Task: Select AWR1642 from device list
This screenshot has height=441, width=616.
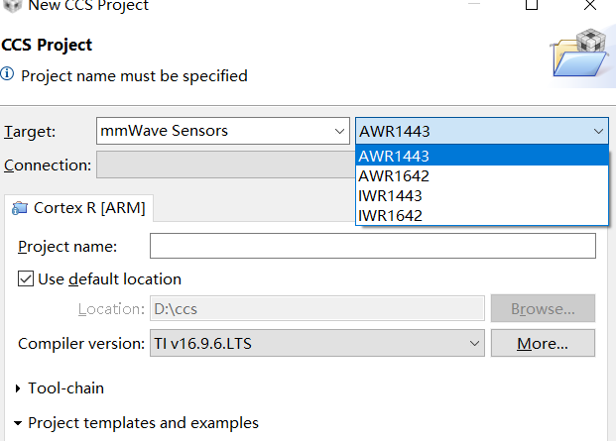Action: tap(394, 175)
